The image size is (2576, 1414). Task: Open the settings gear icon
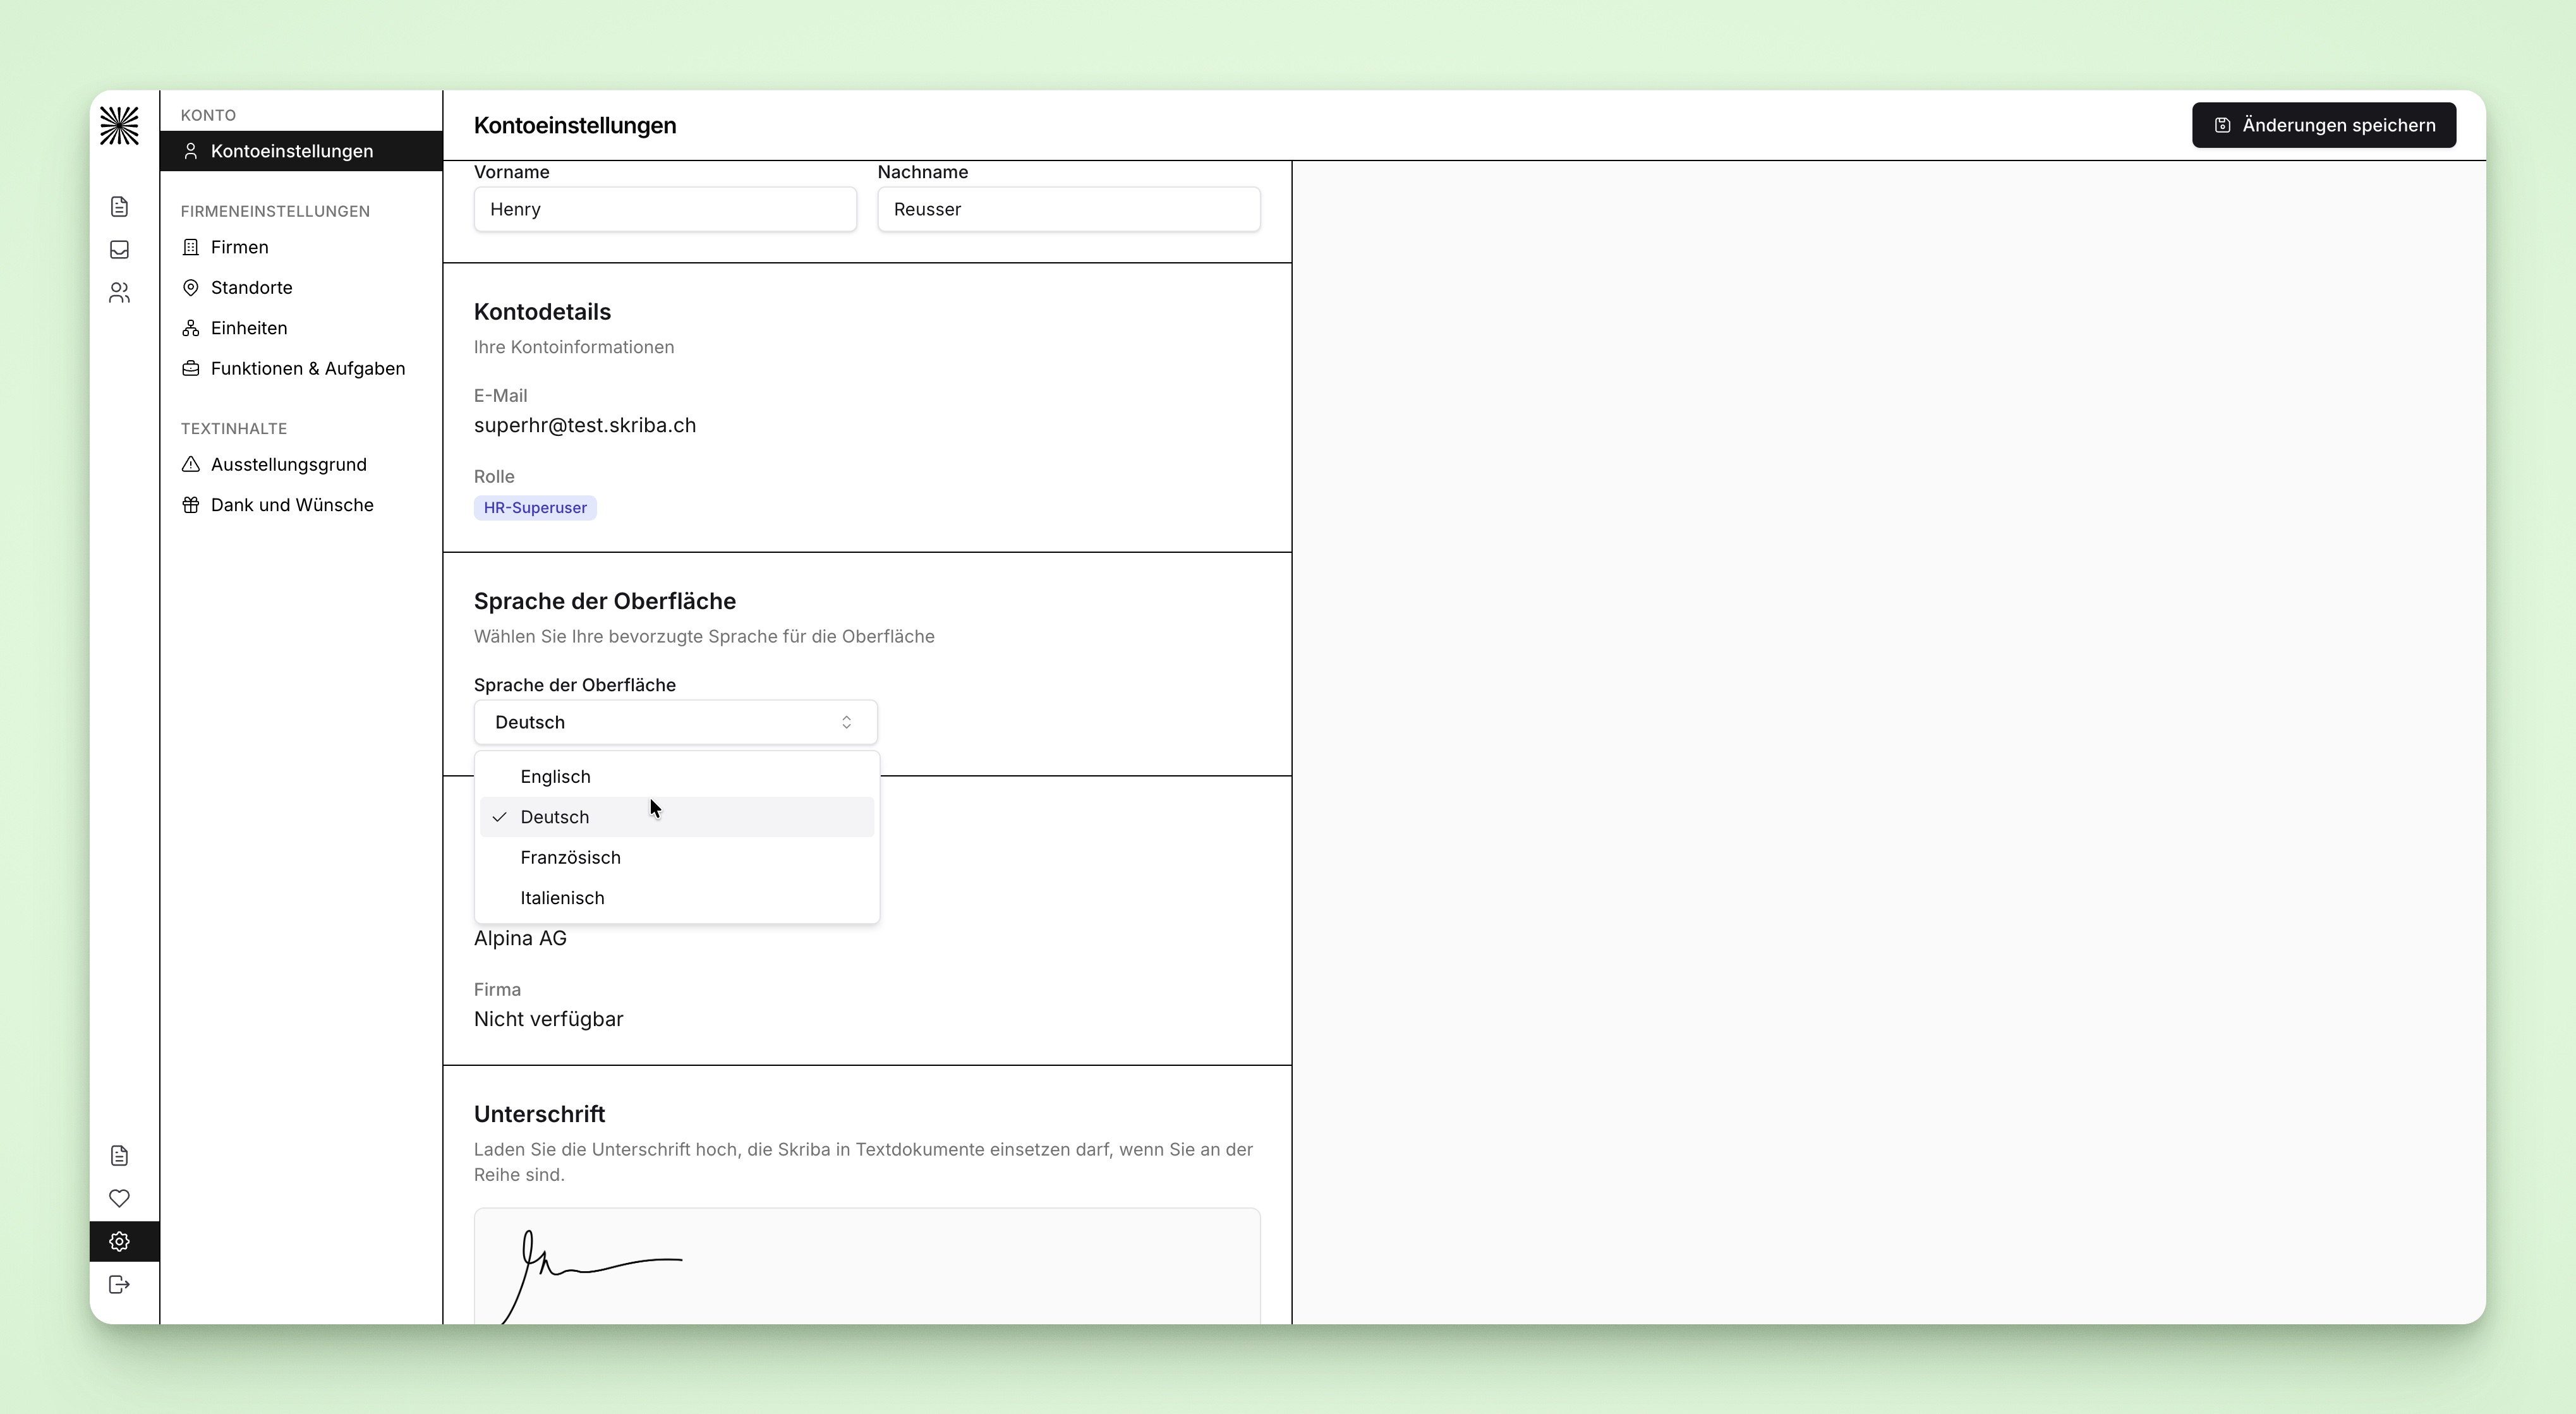(119, 1241)
